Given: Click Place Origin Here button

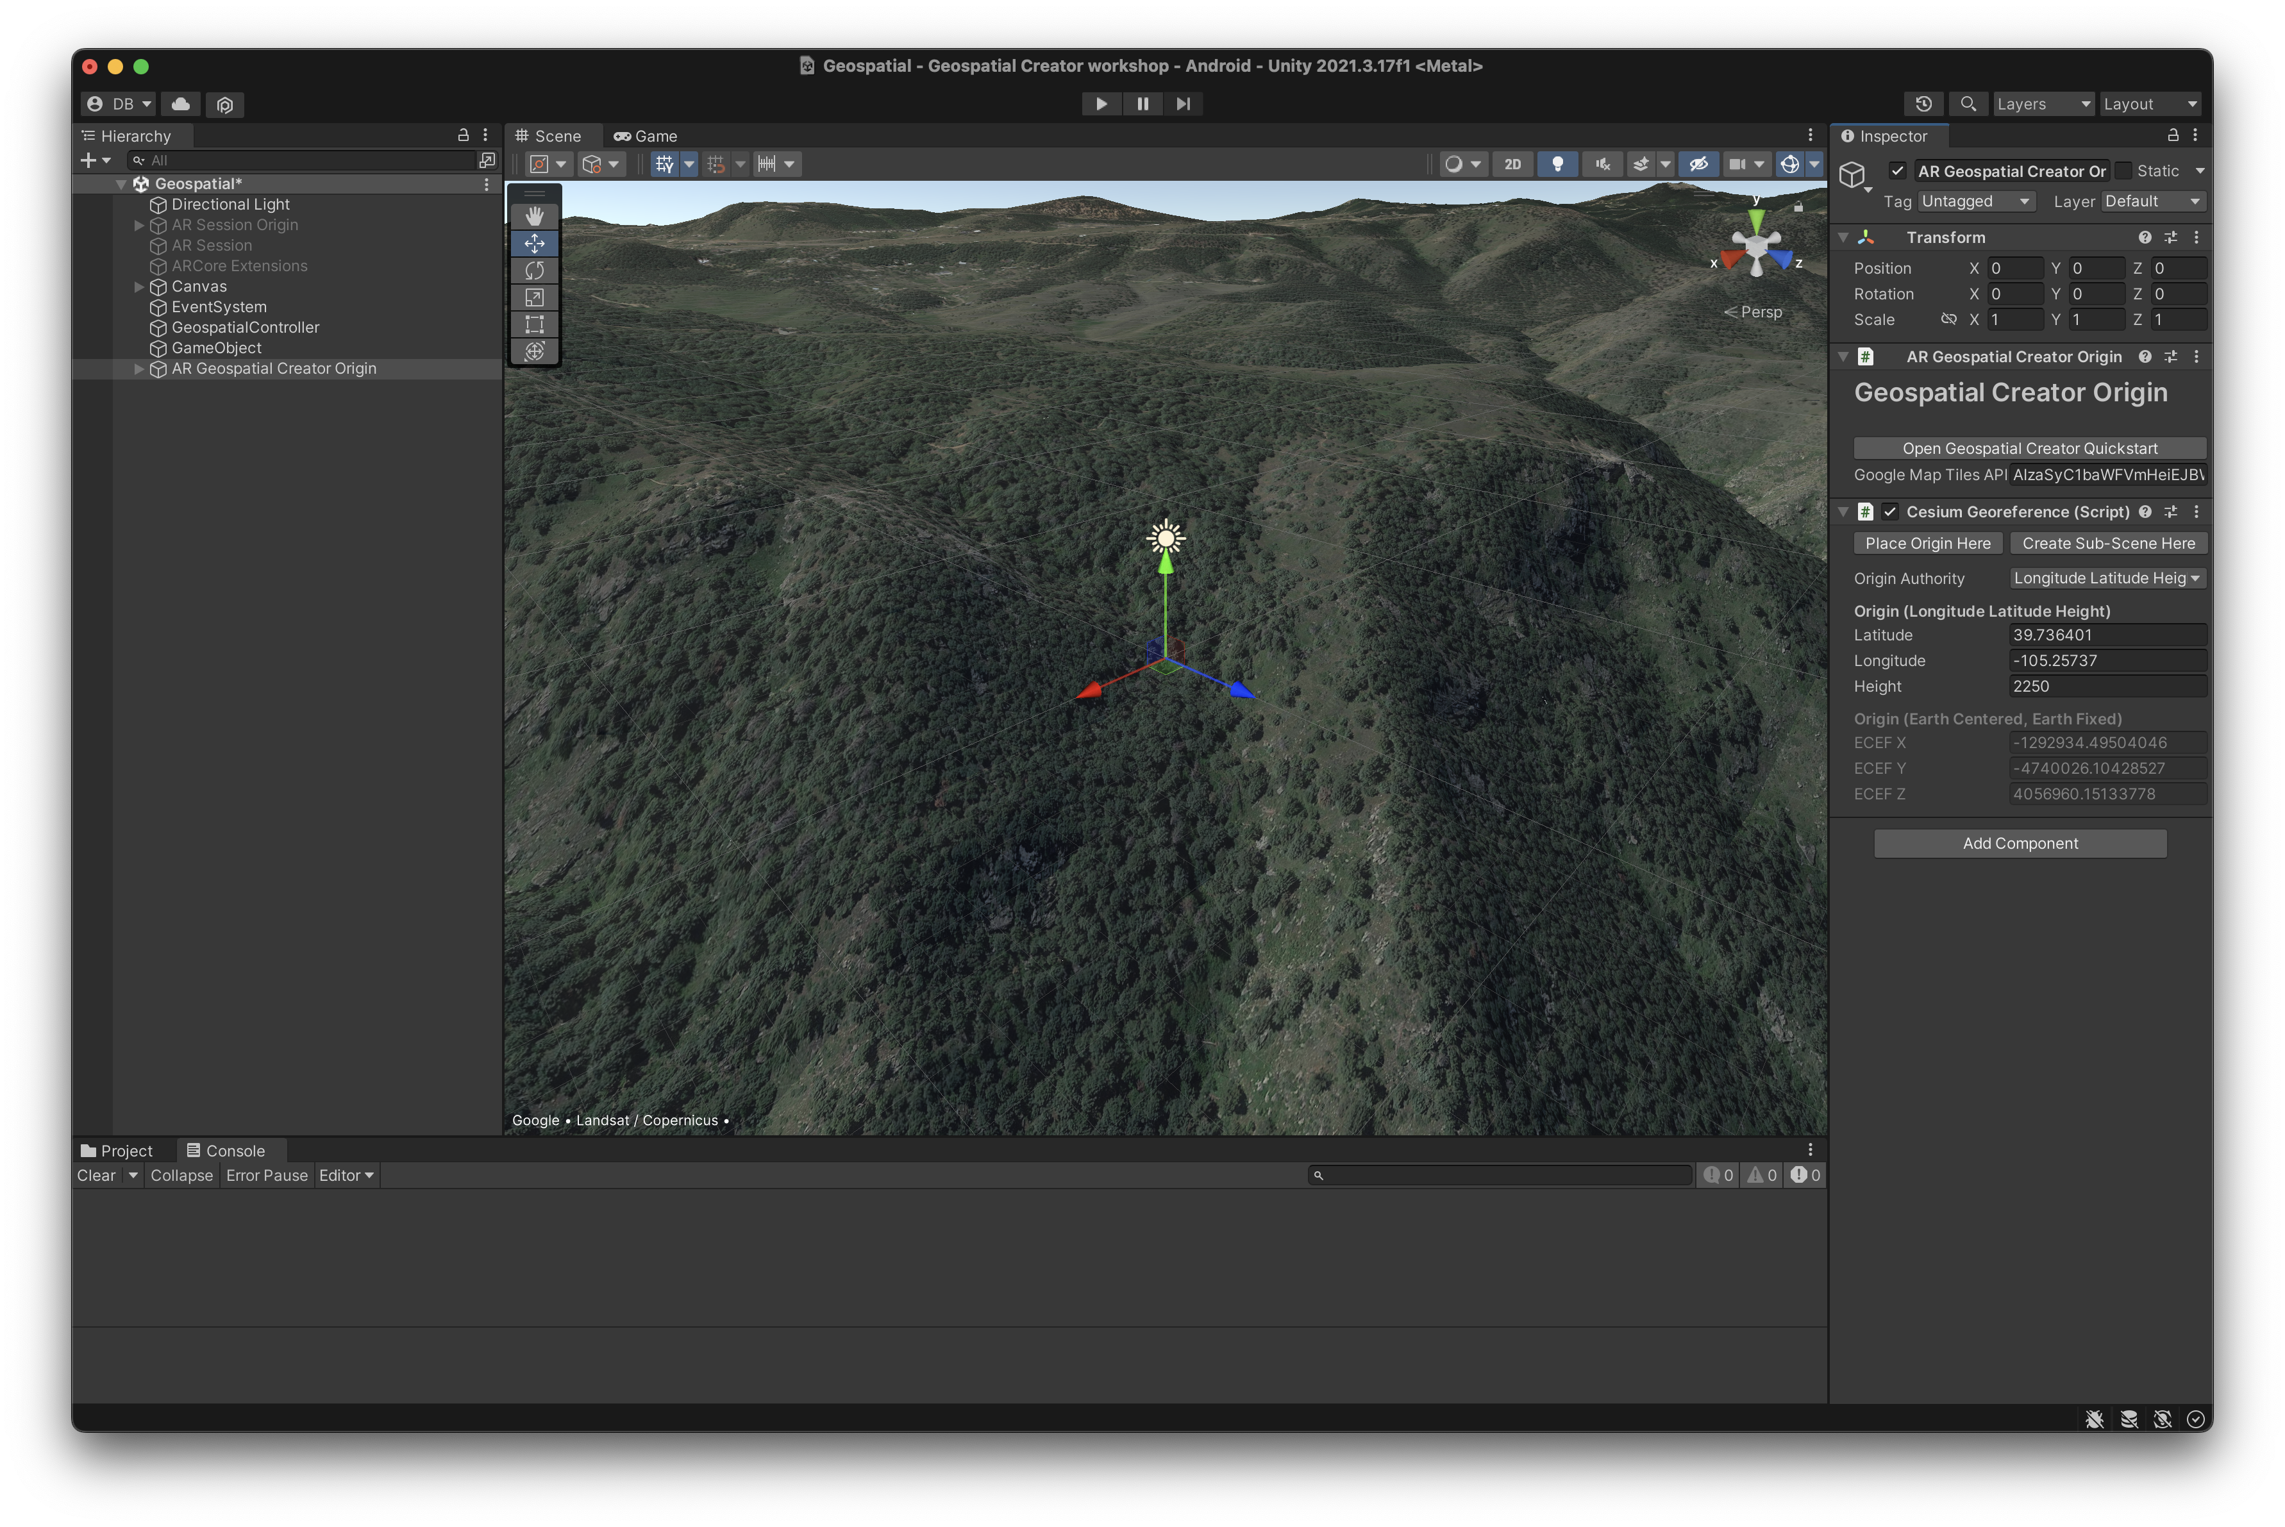Looking at the screenshot, I should [1927, 542].
